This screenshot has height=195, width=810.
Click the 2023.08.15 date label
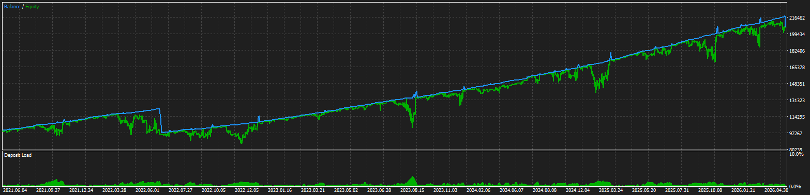pos(413,190)
